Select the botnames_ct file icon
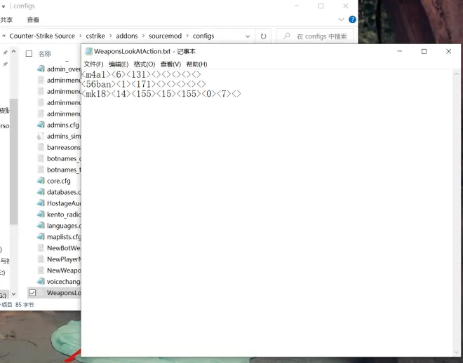 tap(41, 158)
